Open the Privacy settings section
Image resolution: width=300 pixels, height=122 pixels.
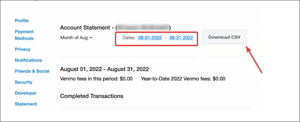23,49
